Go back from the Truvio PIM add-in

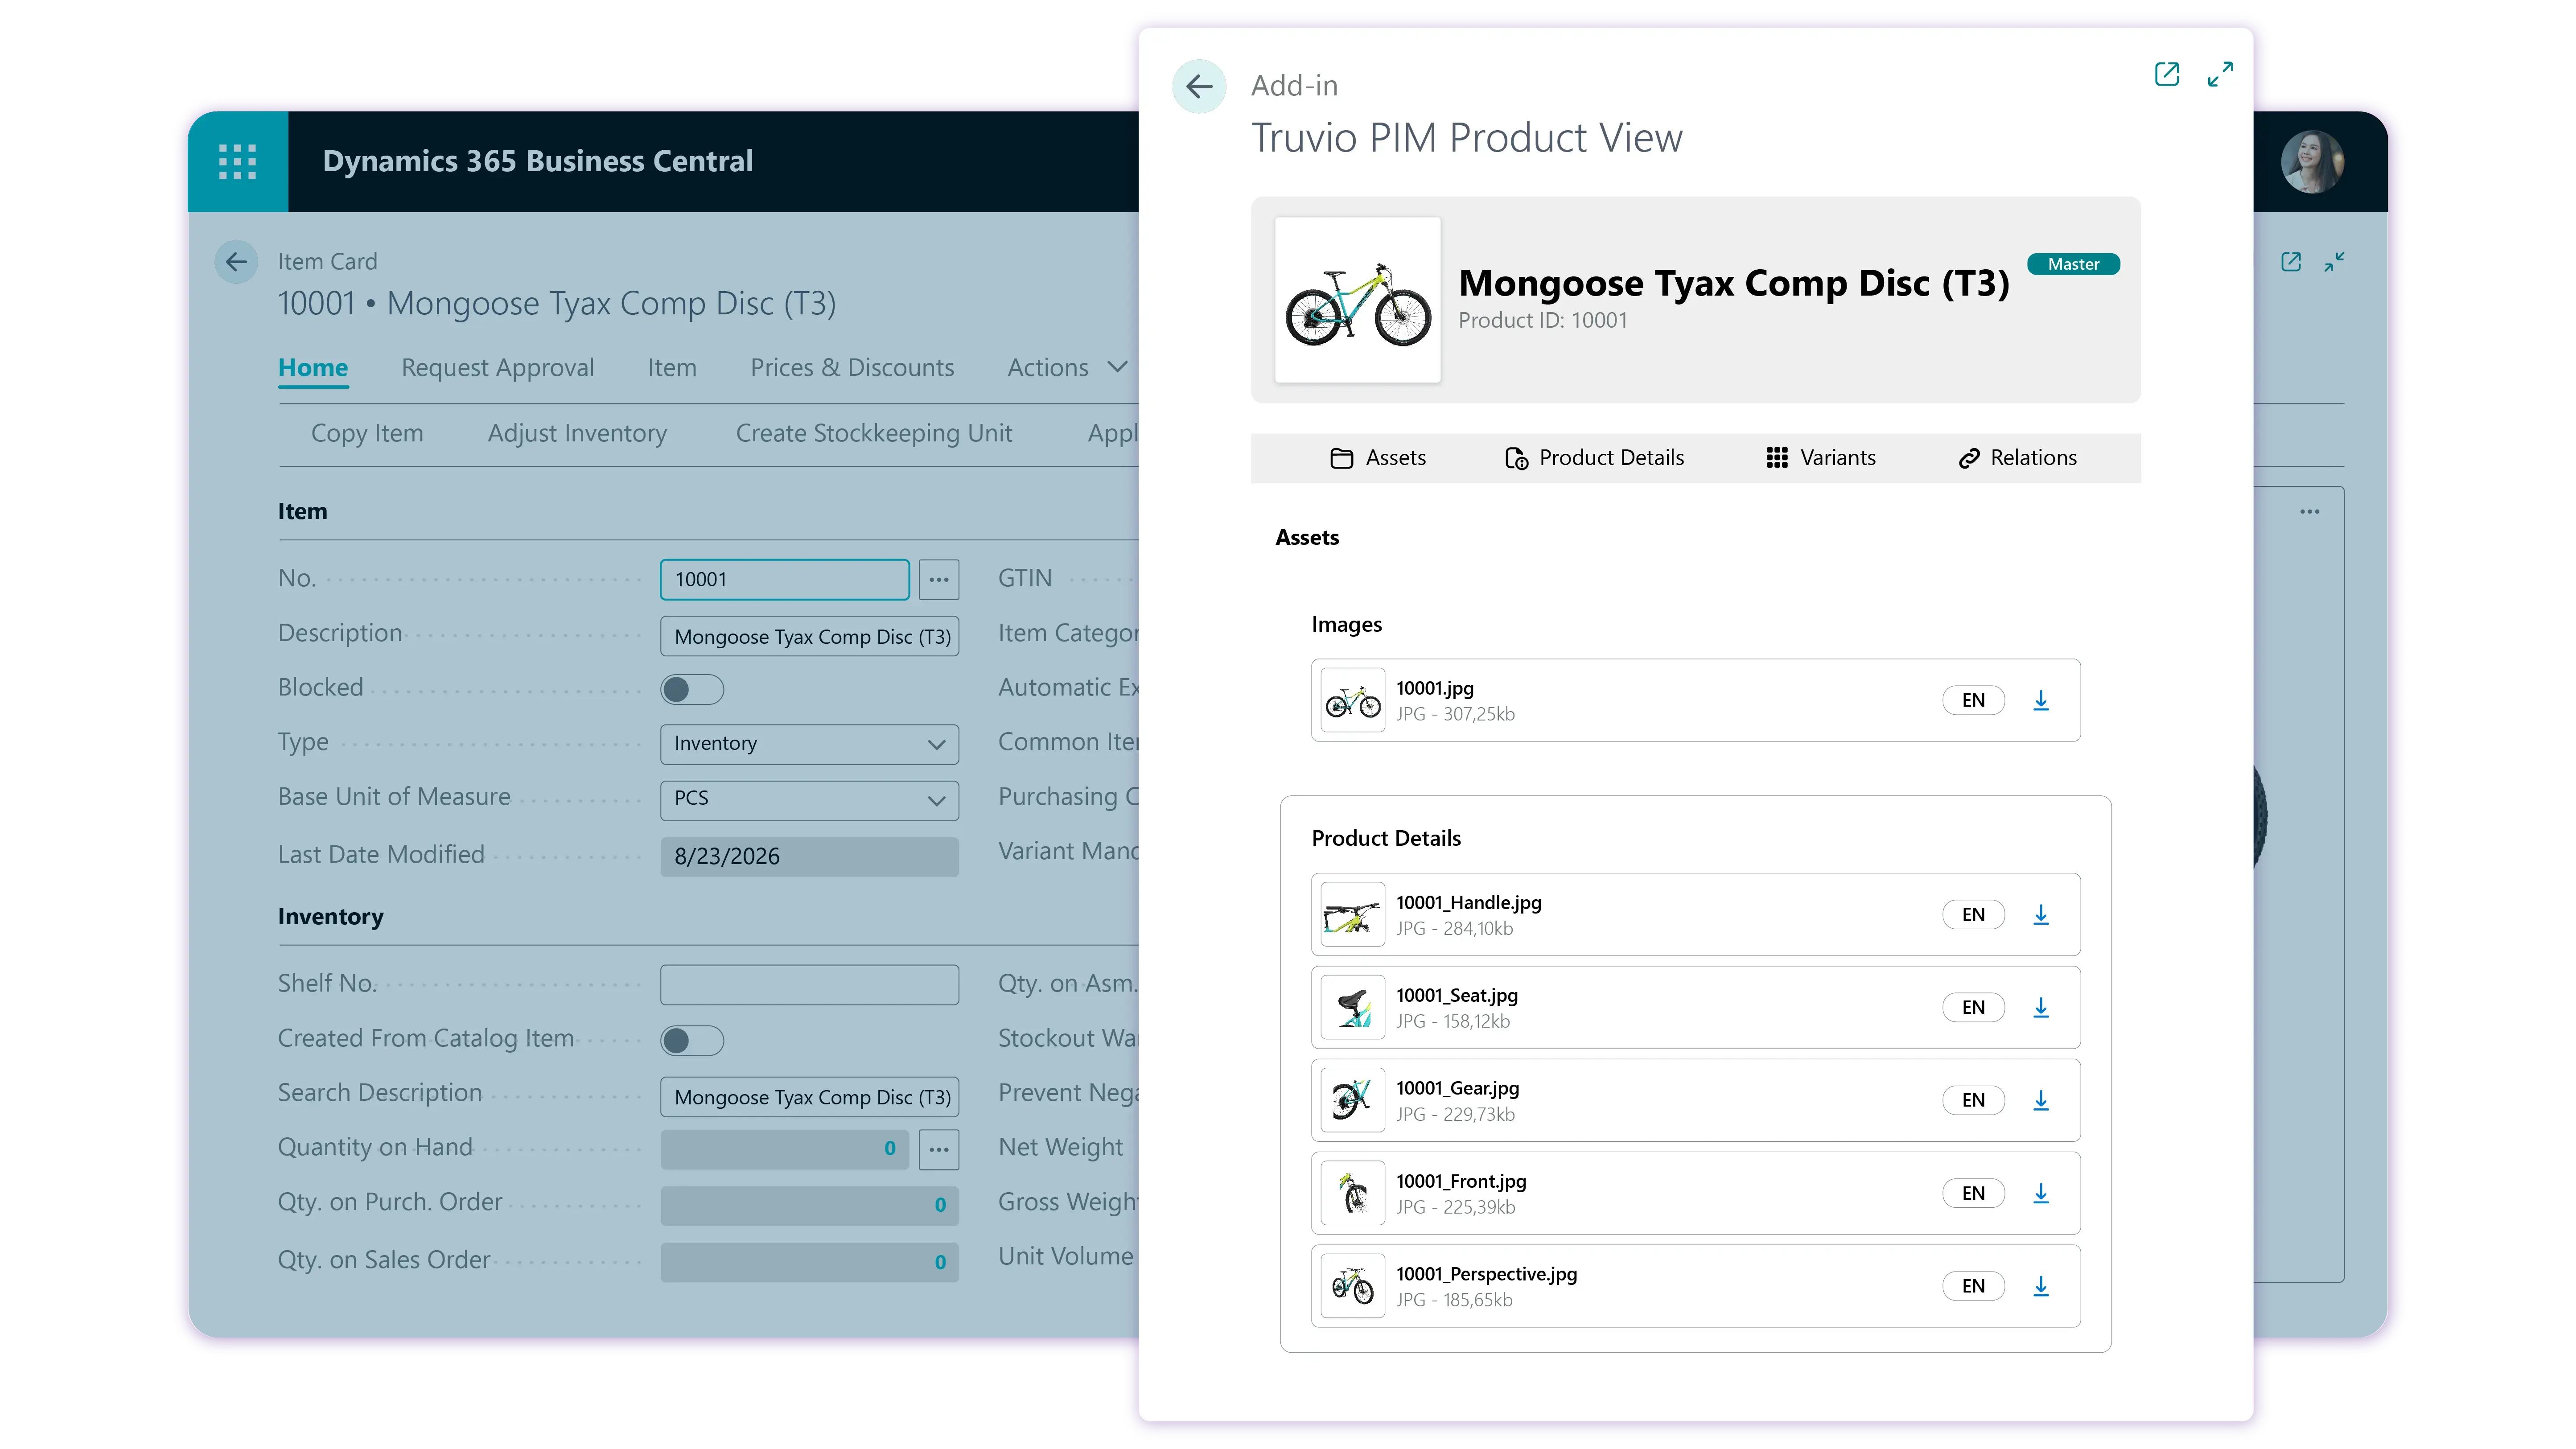pyautogui.click(x=1199, y=87)
